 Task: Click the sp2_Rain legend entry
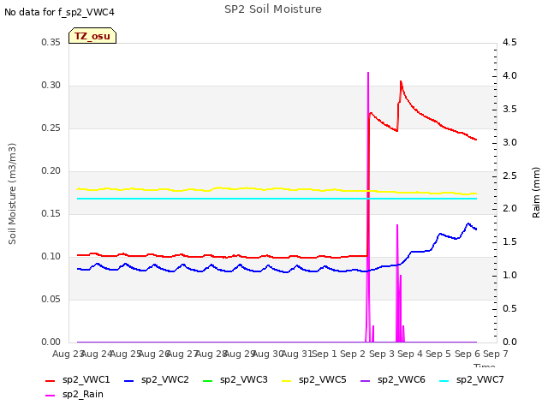pyautogui.click(x=74, y=395)
